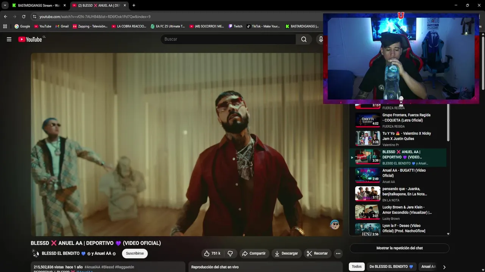Reload the YouTube page

pyautogui.click(x=23, y=17)
